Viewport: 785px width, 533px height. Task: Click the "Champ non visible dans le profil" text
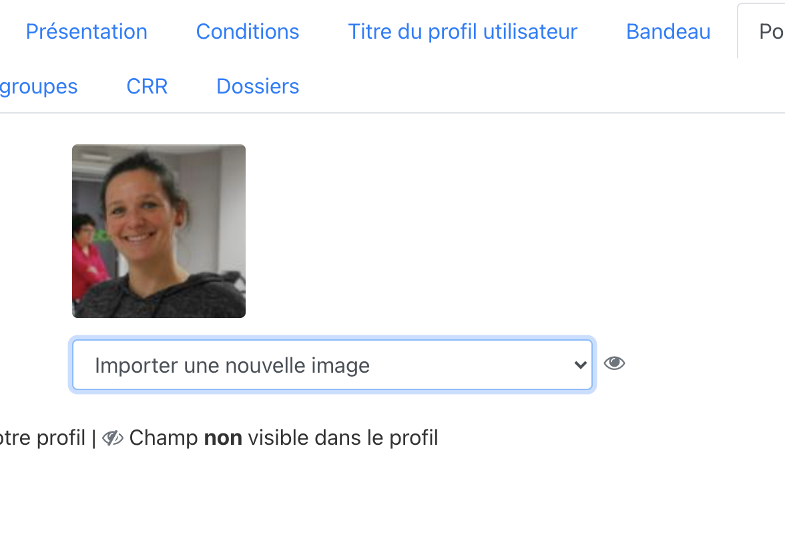(x=283, y=438)
